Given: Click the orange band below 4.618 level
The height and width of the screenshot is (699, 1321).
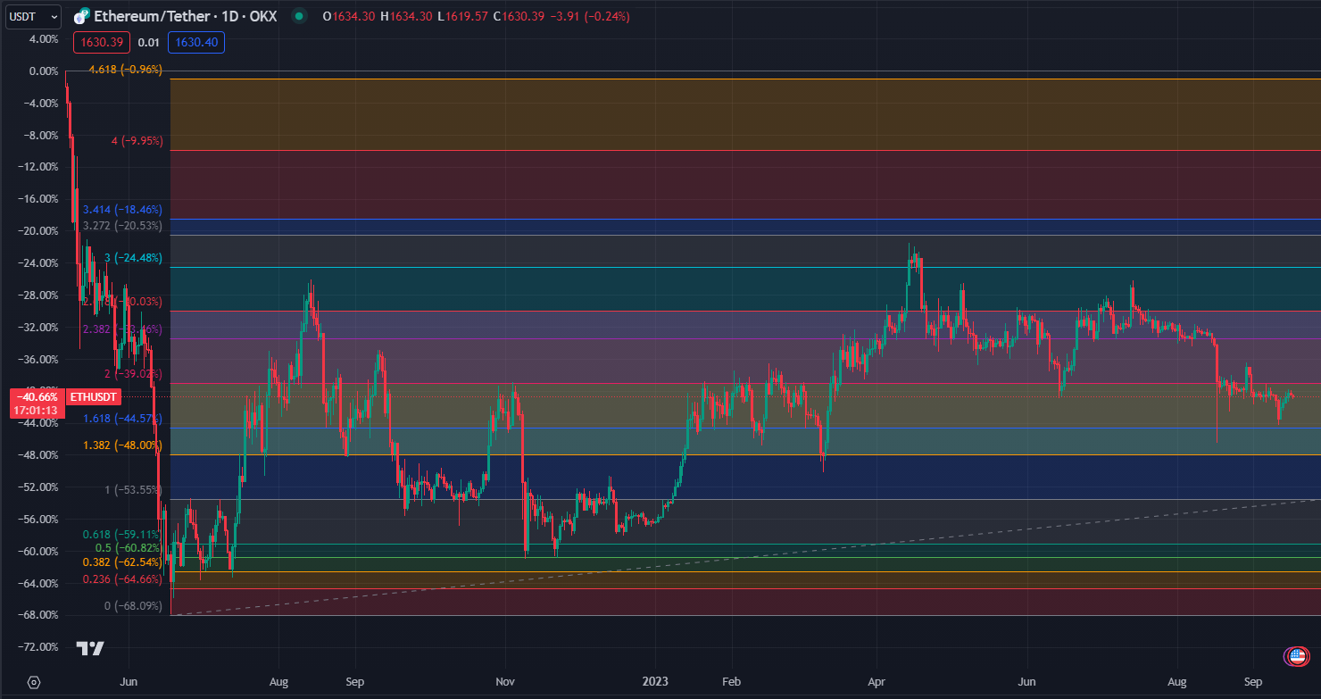Looking at the screenshot, I should pyautogui.click(x=714, y=114).
